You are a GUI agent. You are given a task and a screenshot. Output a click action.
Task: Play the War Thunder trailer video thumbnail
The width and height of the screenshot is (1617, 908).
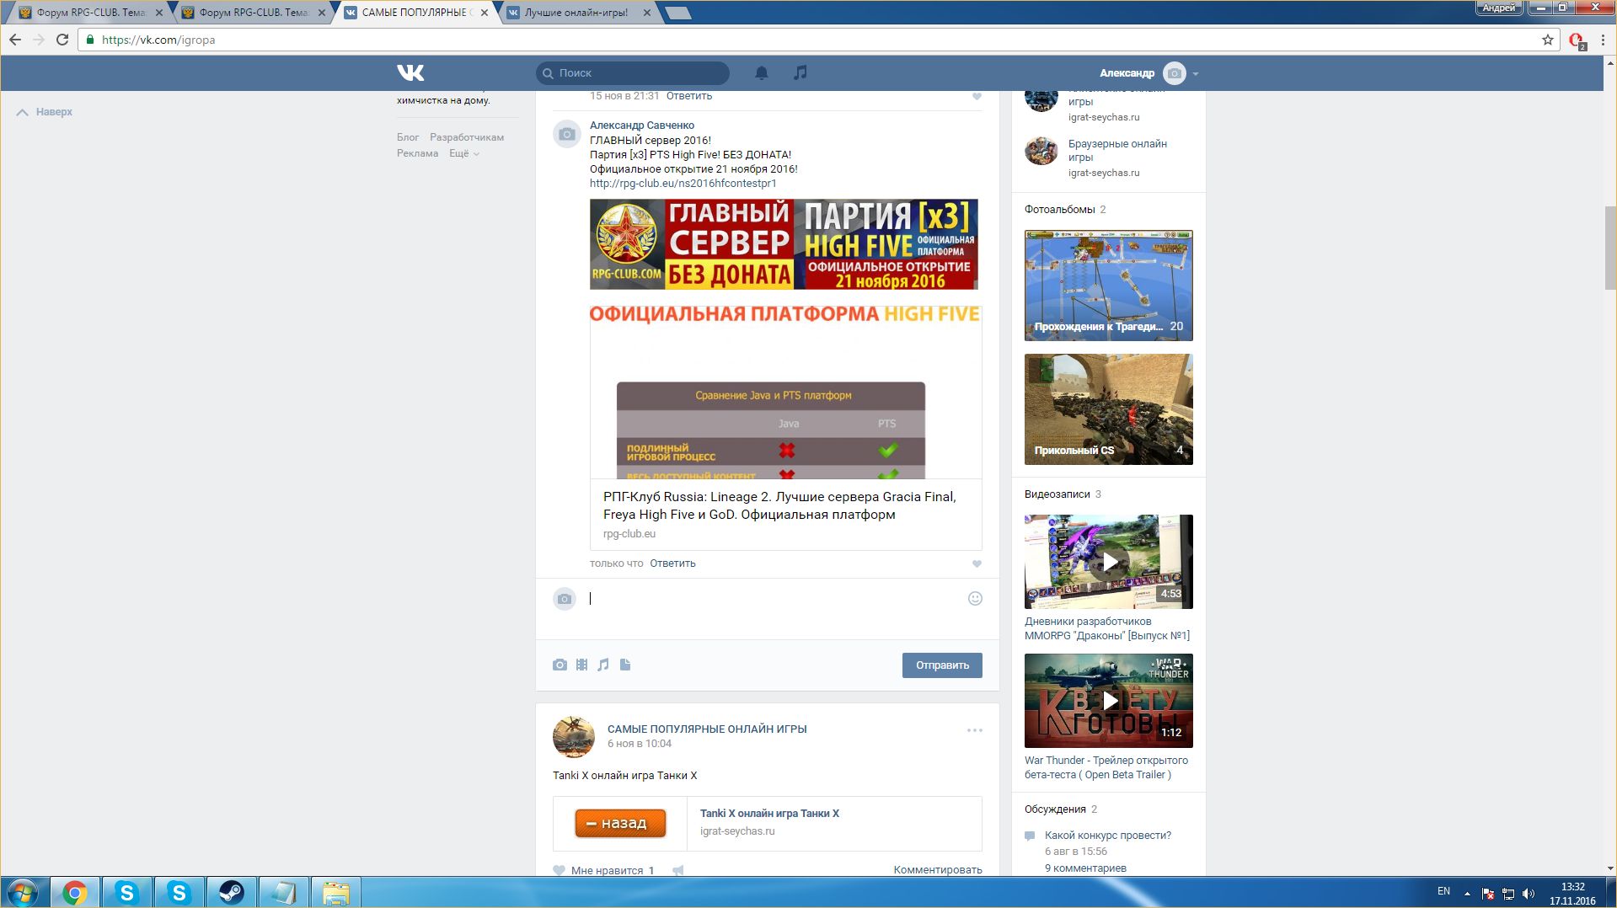[x=1109, y=701]
